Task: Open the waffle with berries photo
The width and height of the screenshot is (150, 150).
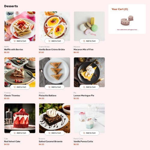Action: (x=20, y=26)
